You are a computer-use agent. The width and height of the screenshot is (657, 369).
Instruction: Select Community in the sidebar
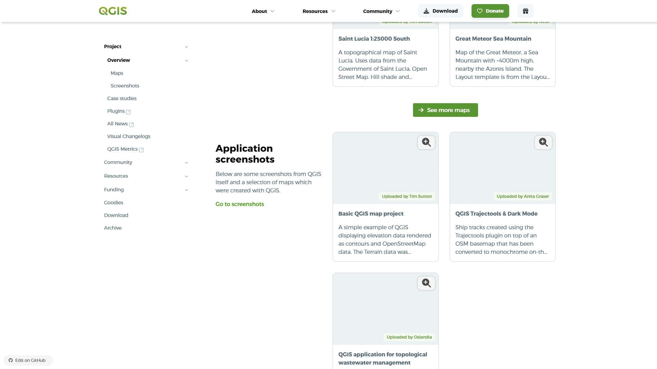tap(118, 162)
